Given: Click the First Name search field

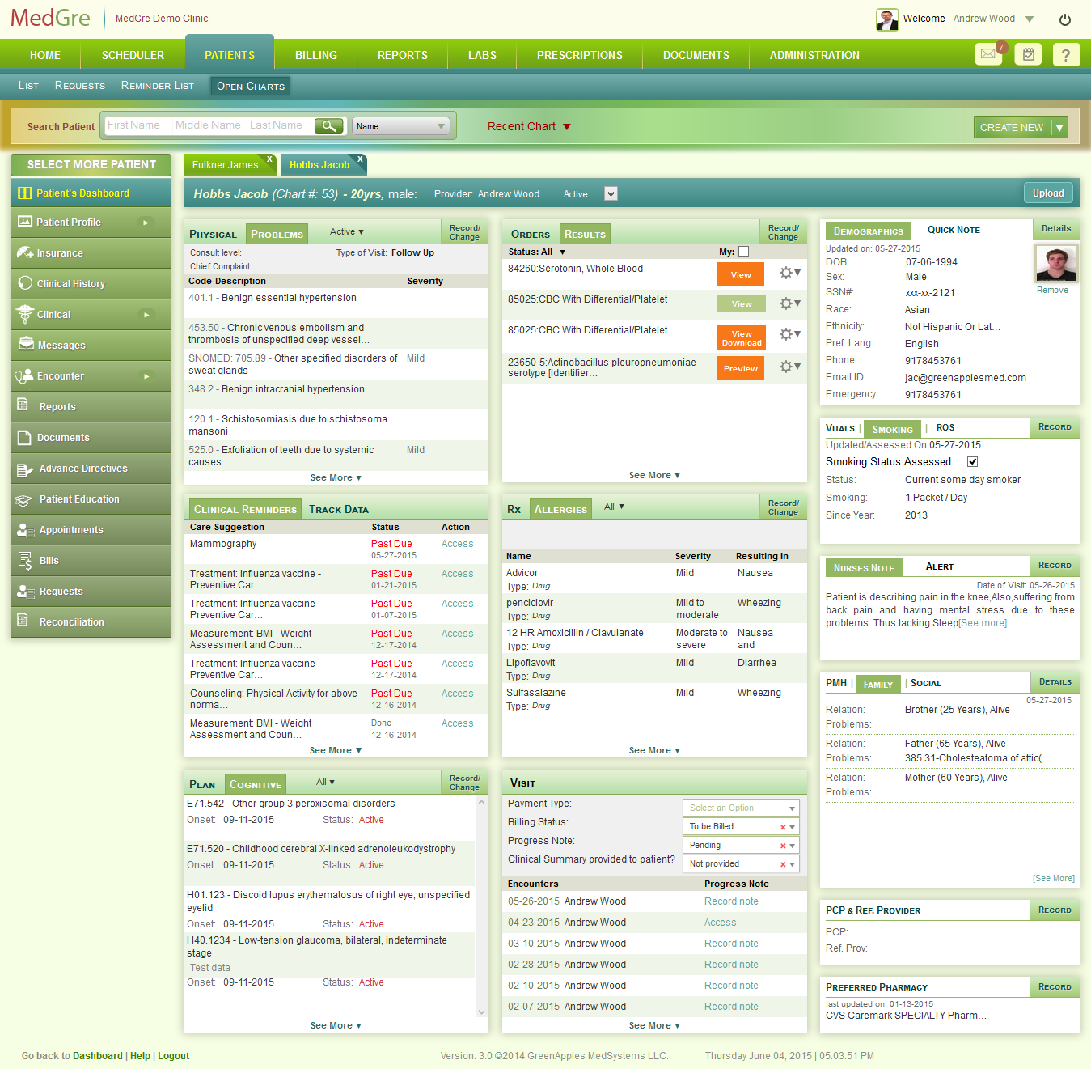Looking at the screenshot, I should pos(137,125).
